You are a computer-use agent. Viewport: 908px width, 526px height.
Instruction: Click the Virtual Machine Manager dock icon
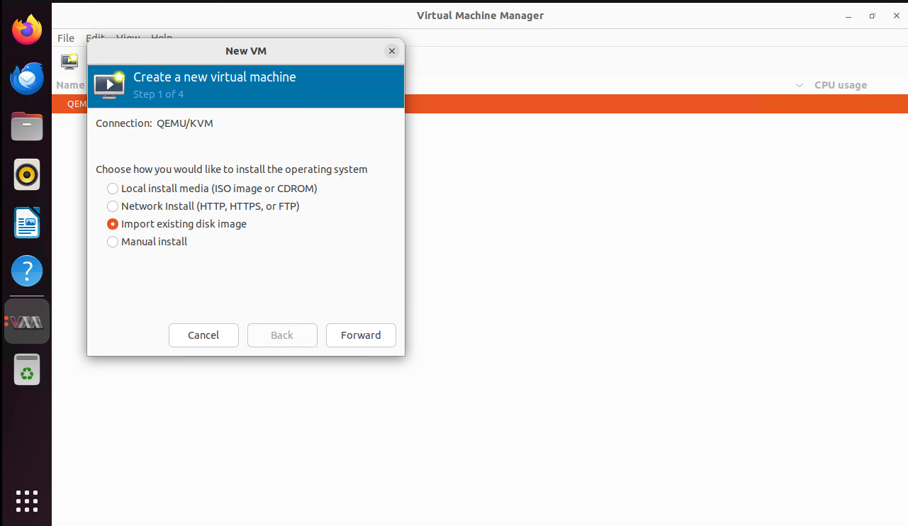point(27,322)
